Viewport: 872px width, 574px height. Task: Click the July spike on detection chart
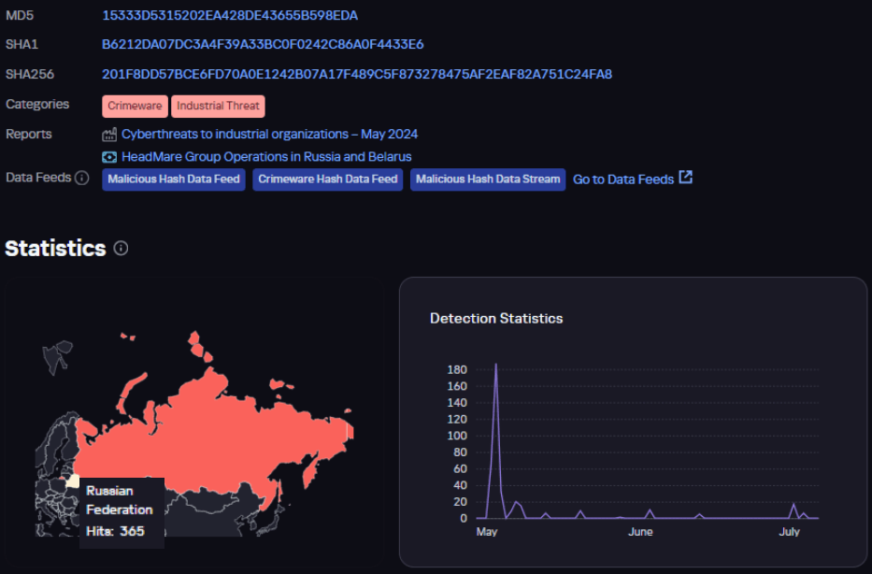tap(793, 505)
